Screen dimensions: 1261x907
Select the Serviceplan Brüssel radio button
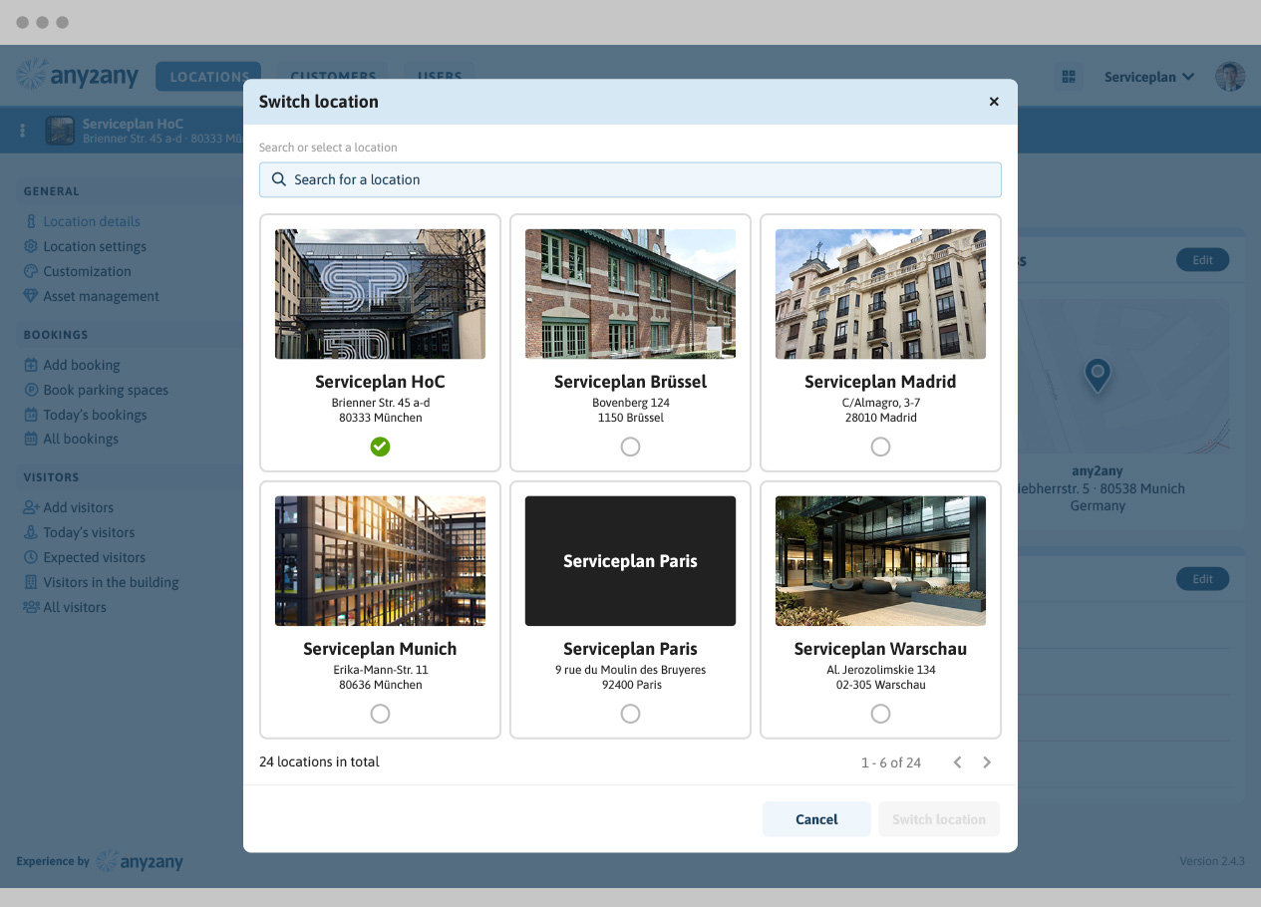click(630, 447)
